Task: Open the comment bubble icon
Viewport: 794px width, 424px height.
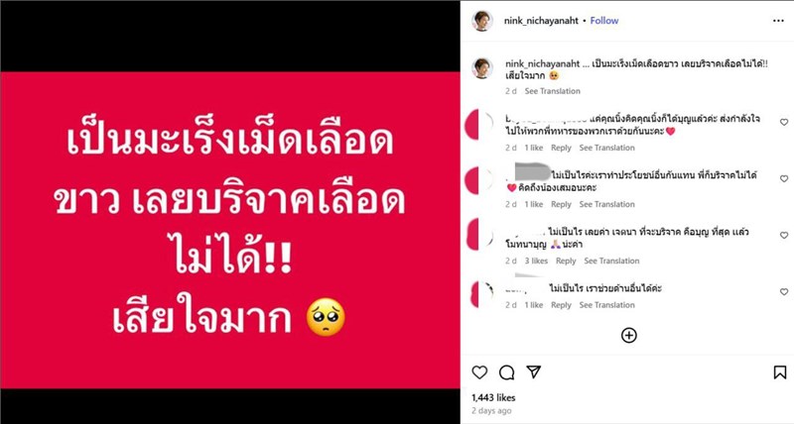Action: (506, 372)
